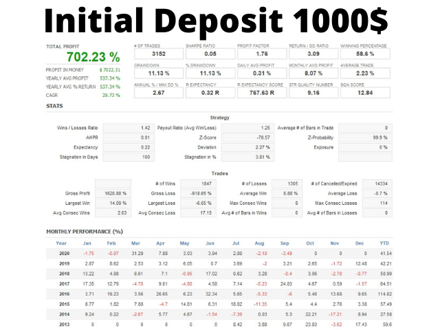Select the 2018 June cell 17.02
440x330 pixels.
[211, 274]
